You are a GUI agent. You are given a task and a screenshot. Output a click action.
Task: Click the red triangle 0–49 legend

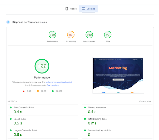(x=27, y=91)
